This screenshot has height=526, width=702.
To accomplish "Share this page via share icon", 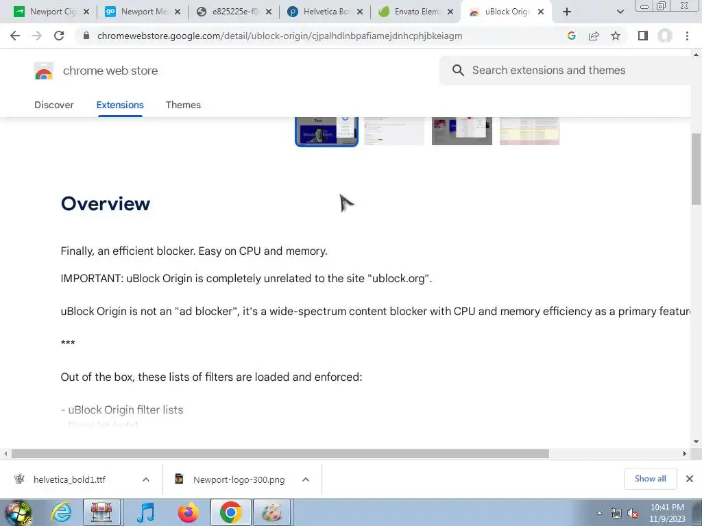I will tap(594, 36).
